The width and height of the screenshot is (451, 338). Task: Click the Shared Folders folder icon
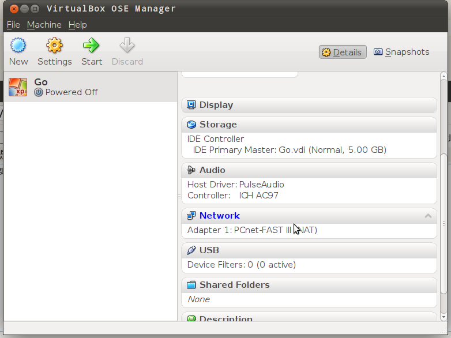tap(191, 285)
